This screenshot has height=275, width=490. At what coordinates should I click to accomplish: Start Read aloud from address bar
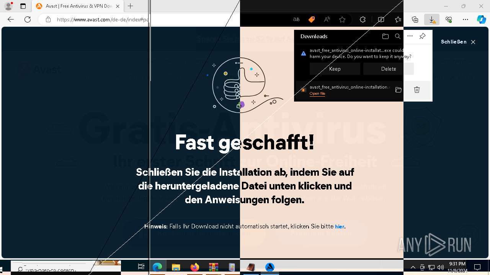click(327, 19)
